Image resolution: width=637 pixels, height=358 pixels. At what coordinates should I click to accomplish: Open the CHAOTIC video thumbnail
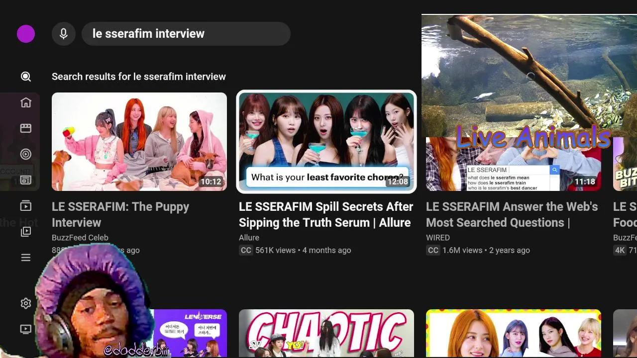click(x=326, y=333)
